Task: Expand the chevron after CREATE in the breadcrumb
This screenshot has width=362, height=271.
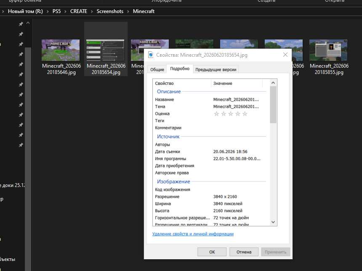Action: [92, 11]
